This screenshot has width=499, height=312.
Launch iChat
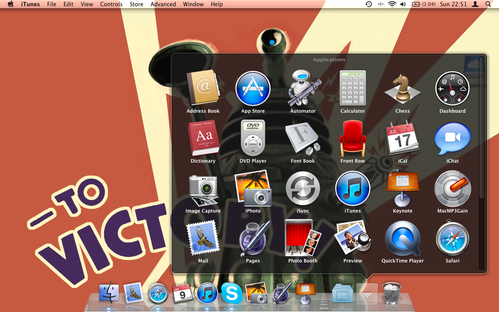453,138
